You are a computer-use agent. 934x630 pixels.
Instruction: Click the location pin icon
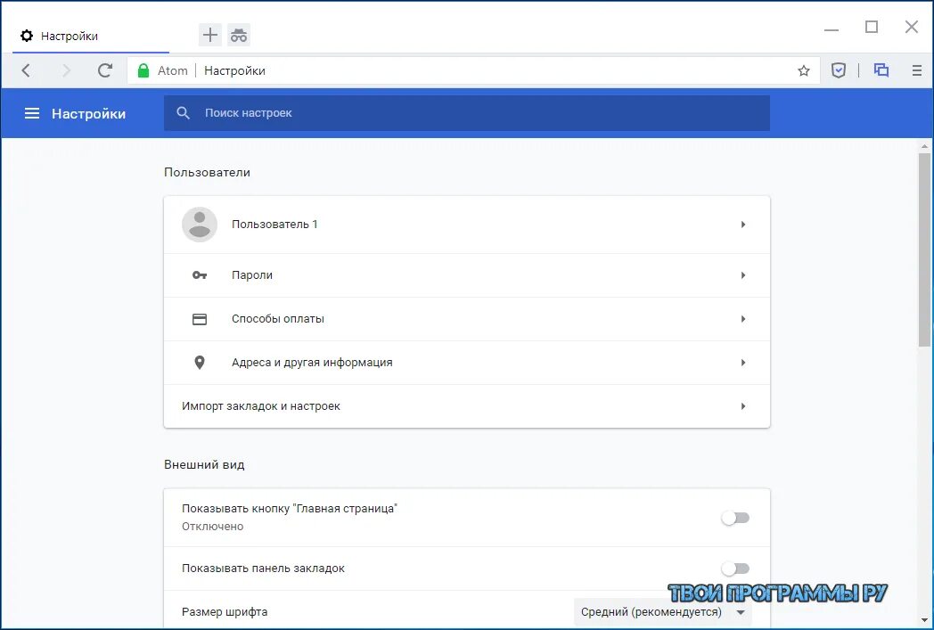coord(200,363)
